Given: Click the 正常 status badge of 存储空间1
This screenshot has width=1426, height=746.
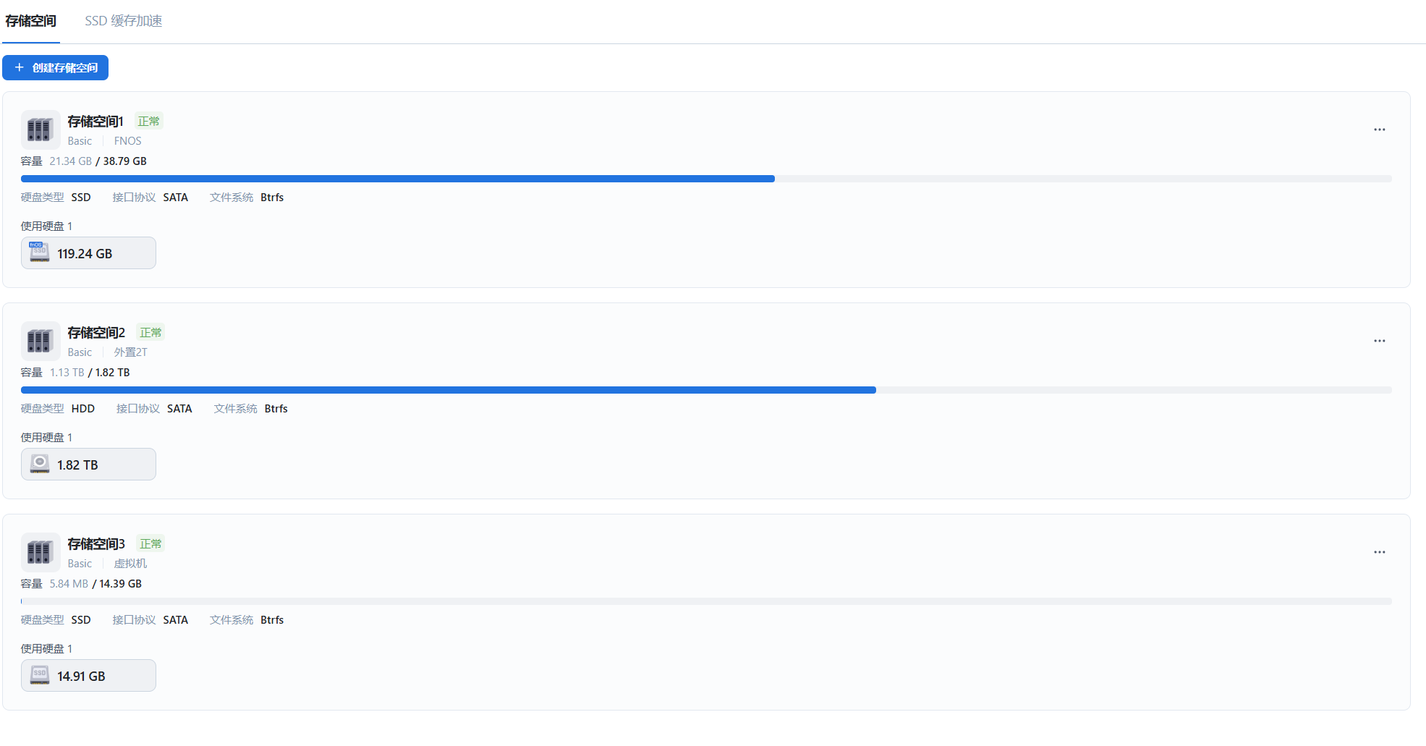Looking at the screenshot, I should point(149,121).
